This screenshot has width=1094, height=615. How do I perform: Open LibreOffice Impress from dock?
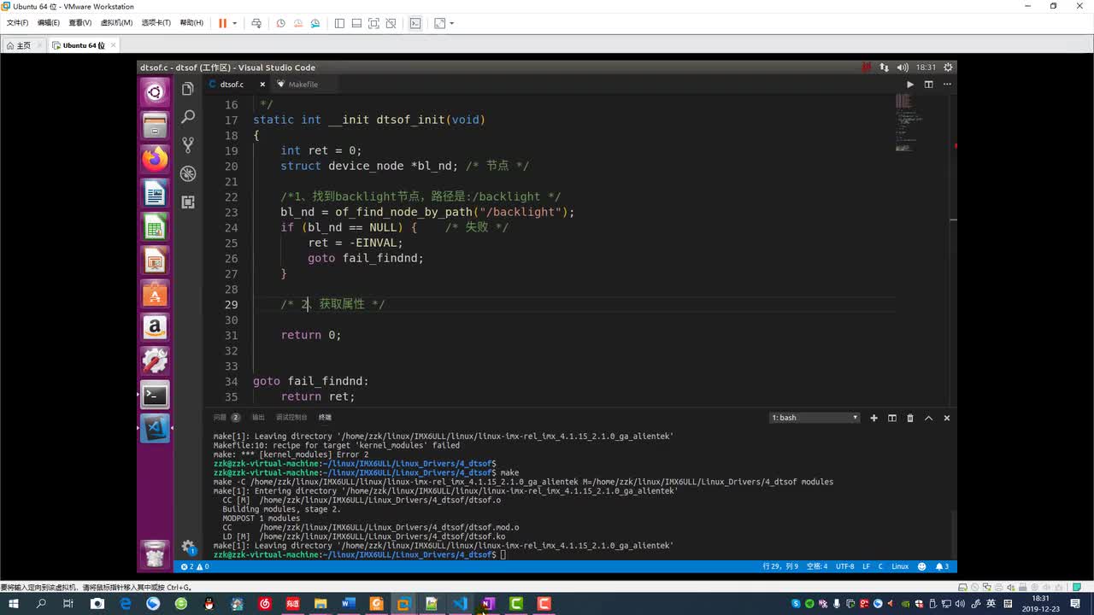[155, 260]
